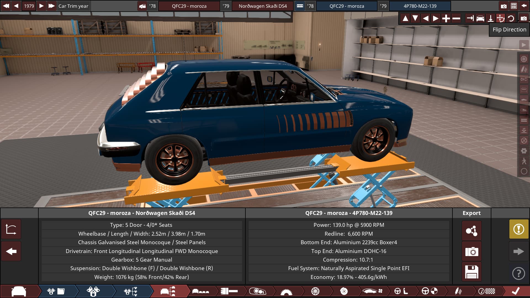Open the 4P780-M22-139 engine variant selector
The width and height of the screenshot is (530, 298).
pos(420,6)
